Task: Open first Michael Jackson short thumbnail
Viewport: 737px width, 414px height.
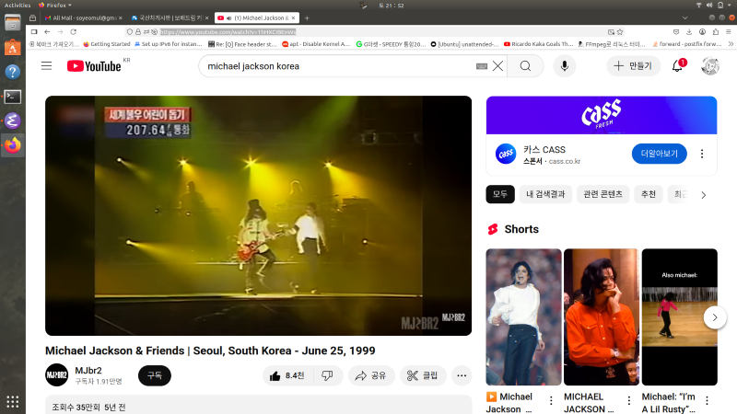Action: tap(523, 316)
